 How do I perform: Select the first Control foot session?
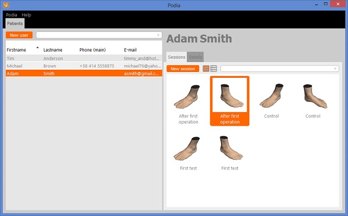pyautogui.click(x=271, y=101)
